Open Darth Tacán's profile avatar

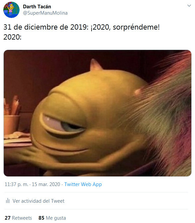(x=11, y=10)
